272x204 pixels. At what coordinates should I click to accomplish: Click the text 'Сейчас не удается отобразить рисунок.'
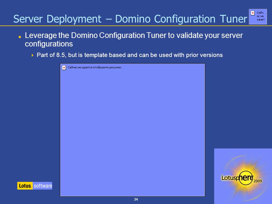coord(95,67)
